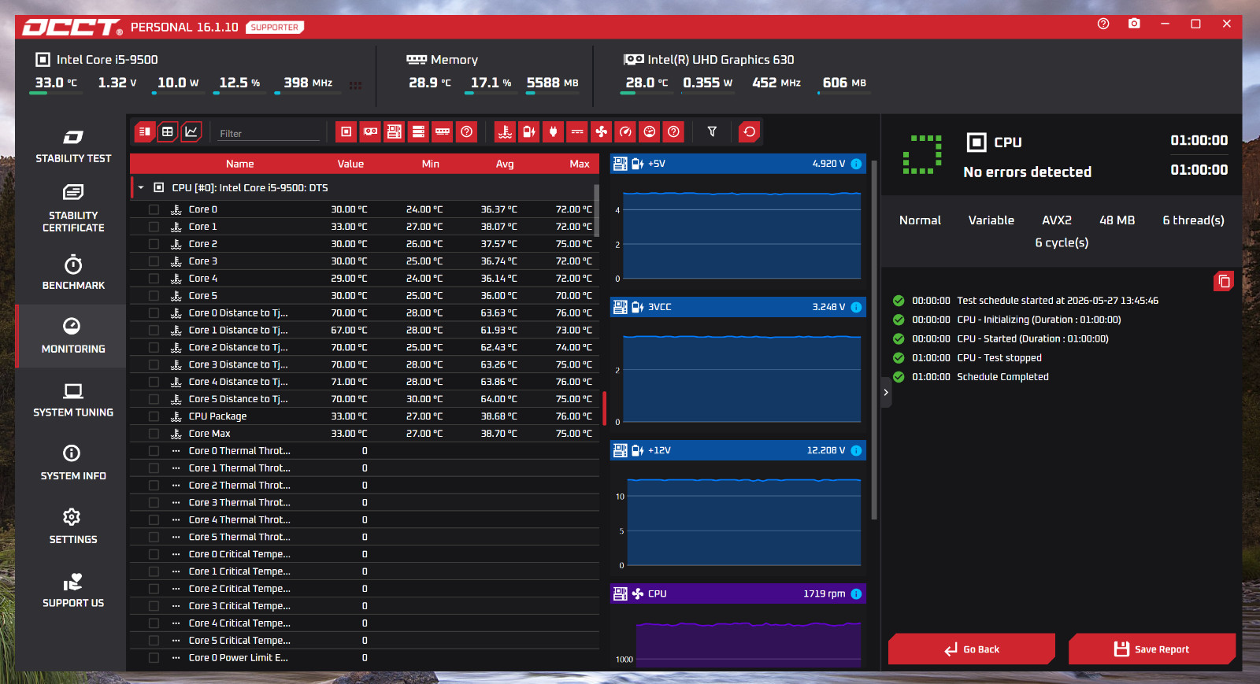Sort the sensor table by Name column
1260x684 pixels.
tap(240, 164)
